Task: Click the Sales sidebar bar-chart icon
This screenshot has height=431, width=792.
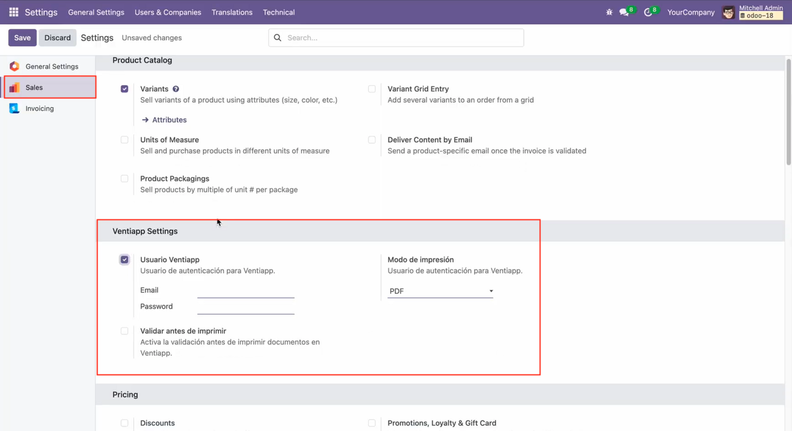Action: click(x=14, y=88)
